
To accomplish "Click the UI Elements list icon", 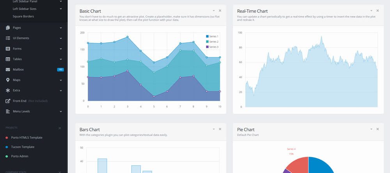I will point(8,38).
